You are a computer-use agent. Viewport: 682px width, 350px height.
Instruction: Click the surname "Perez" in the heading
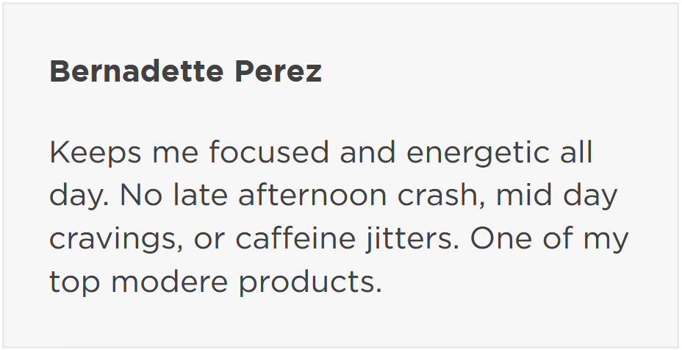(x=279, y=72)
